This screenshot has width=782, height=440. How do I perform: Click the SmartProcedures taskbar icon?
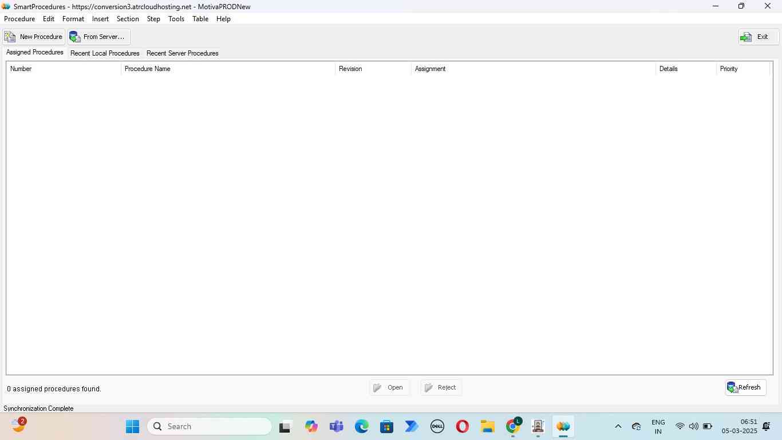[563, 427]
